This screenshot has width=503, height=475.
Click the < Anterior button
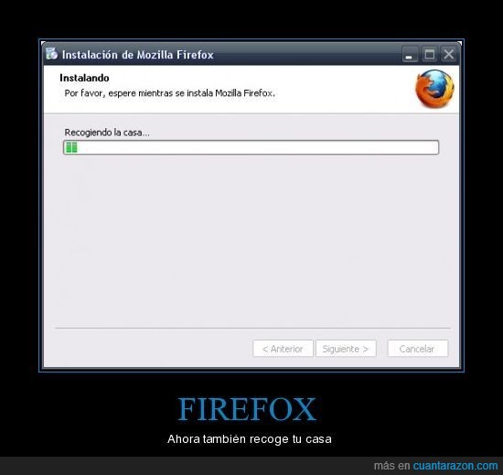point(283,348)
